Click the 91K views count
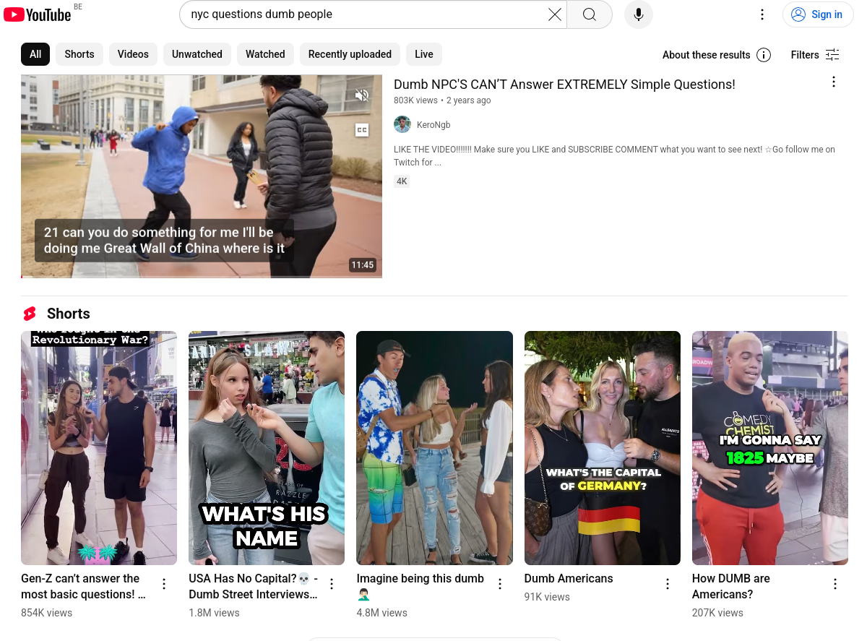Screen dimensions: 867x641 pyautogui.click(x=547, y=597)
